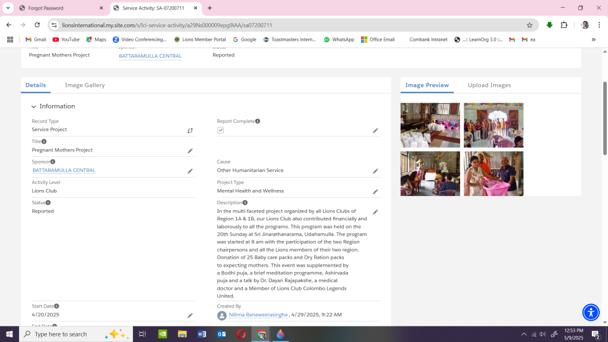Open the Chrome three-dot menu
The width and height of the screenshot is (608, 342).
[600, 25]
